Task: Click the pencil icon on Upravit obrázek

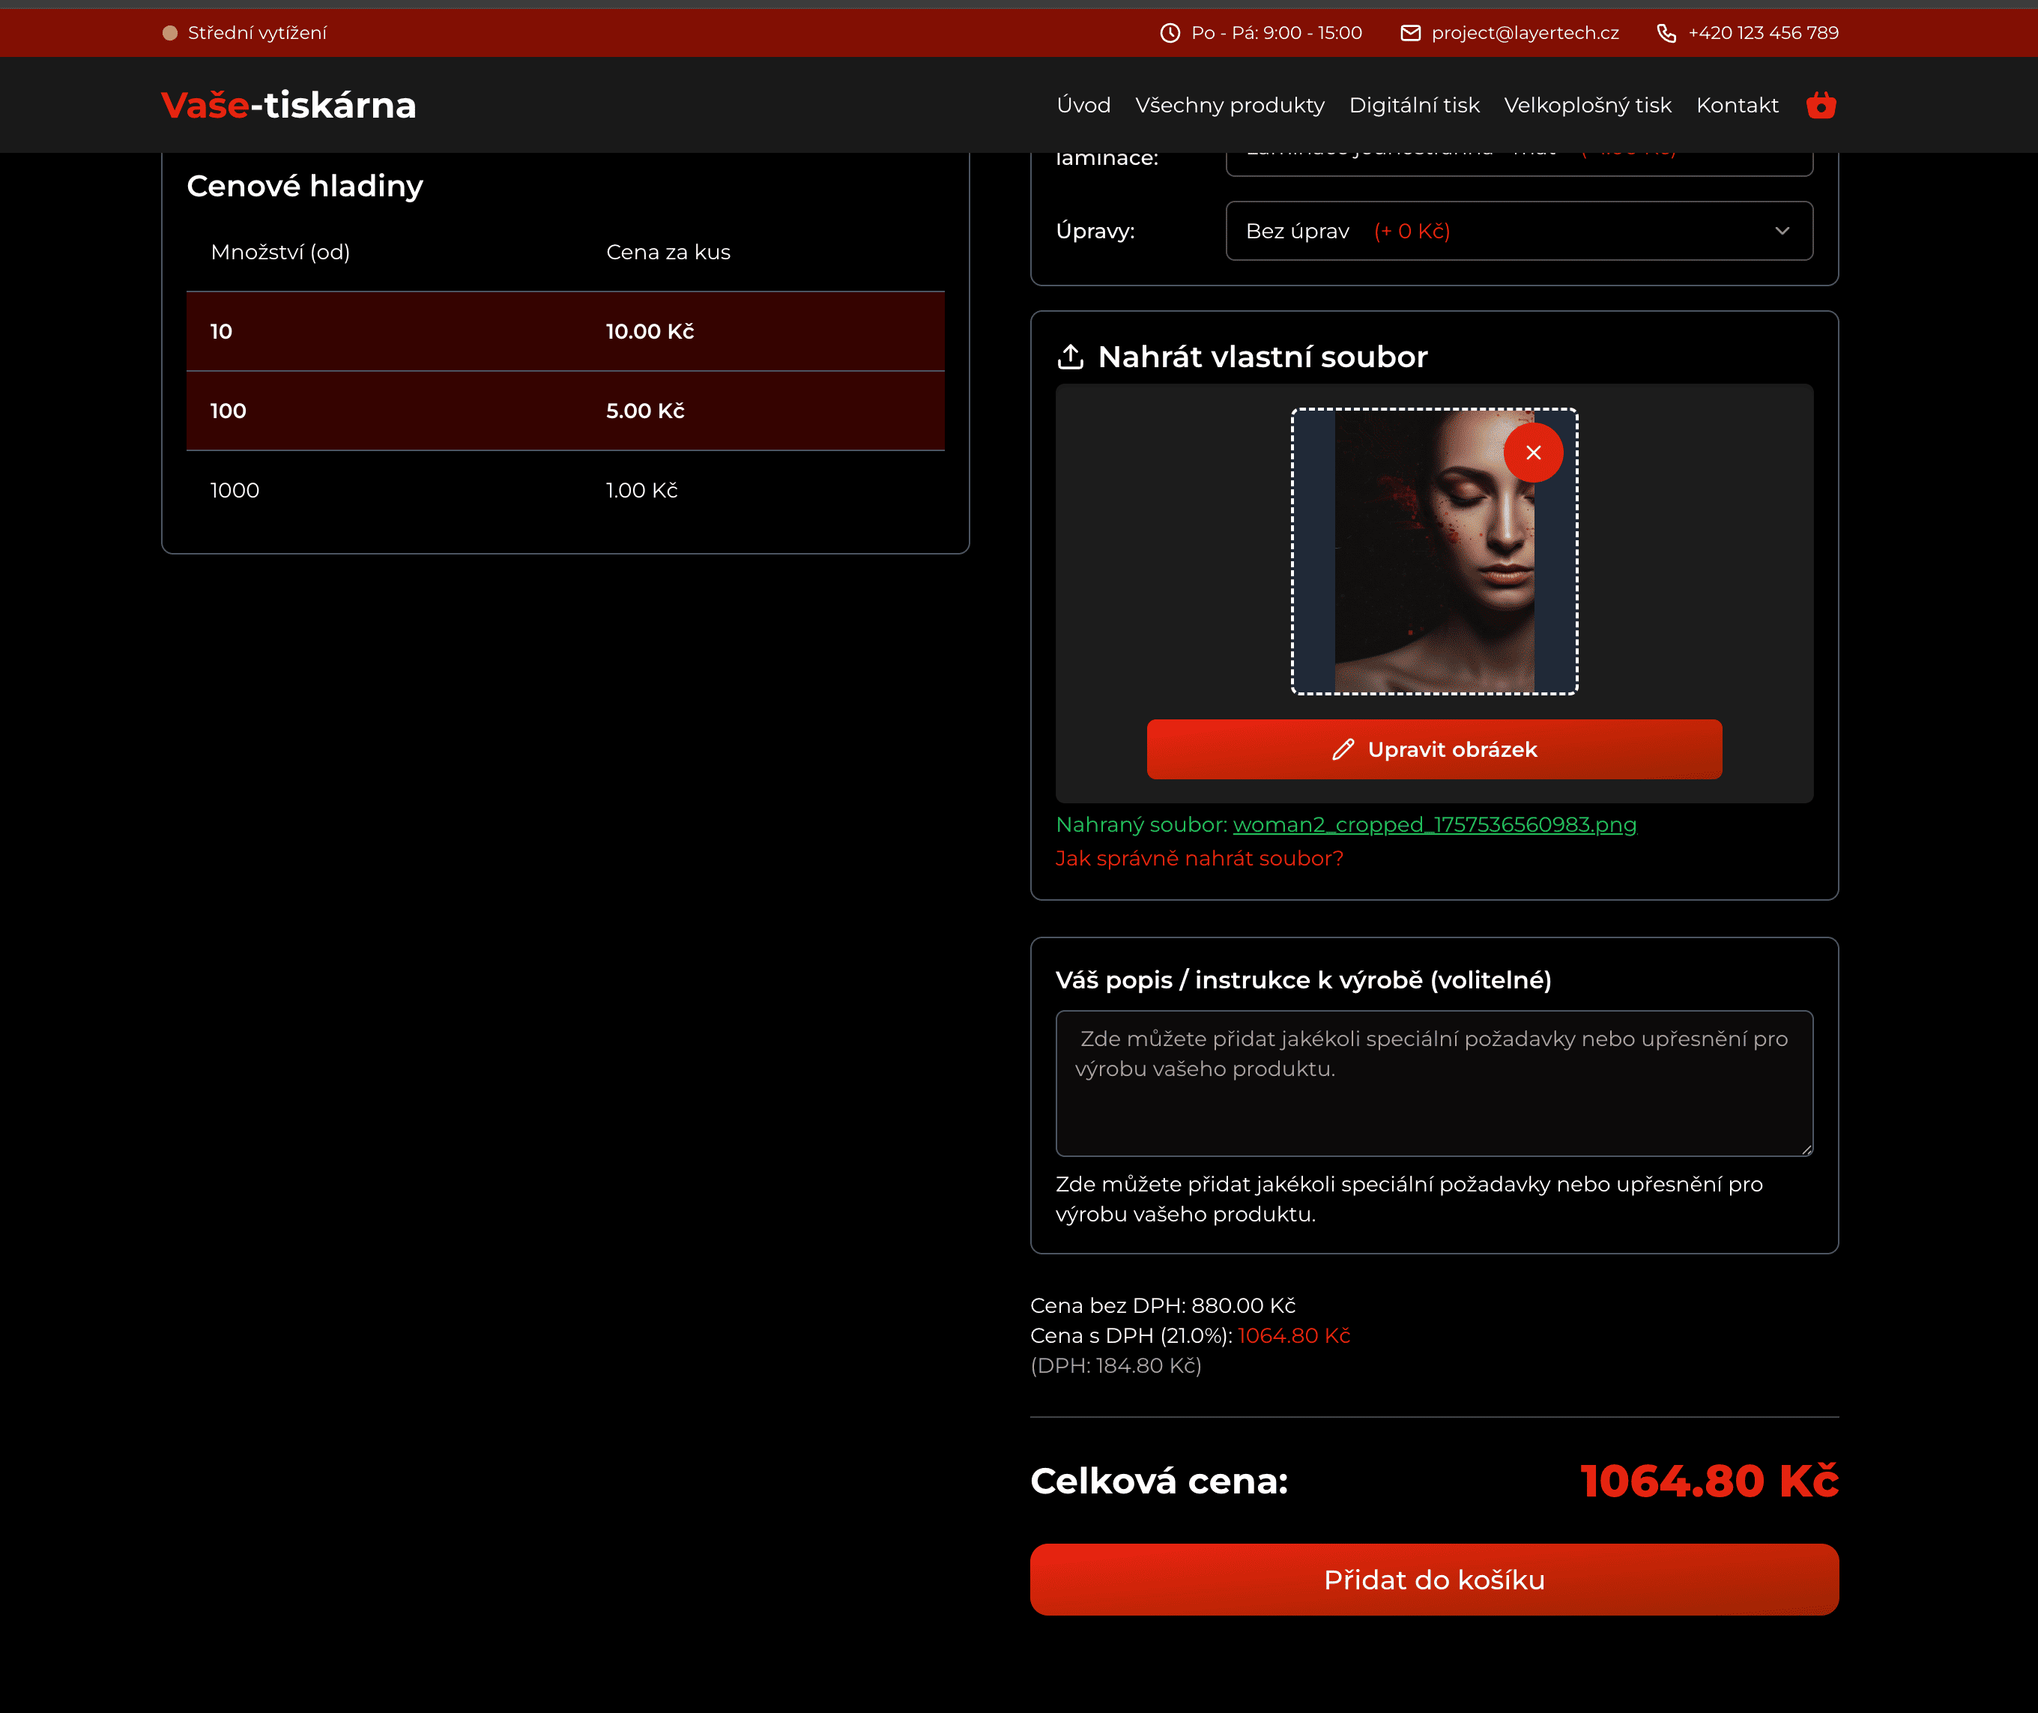Action: pos(1343,749)
